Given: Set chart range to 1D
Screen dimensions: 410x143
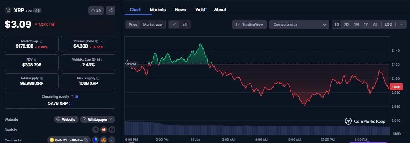Looking at the screenshot, I should tap(337, 25).
